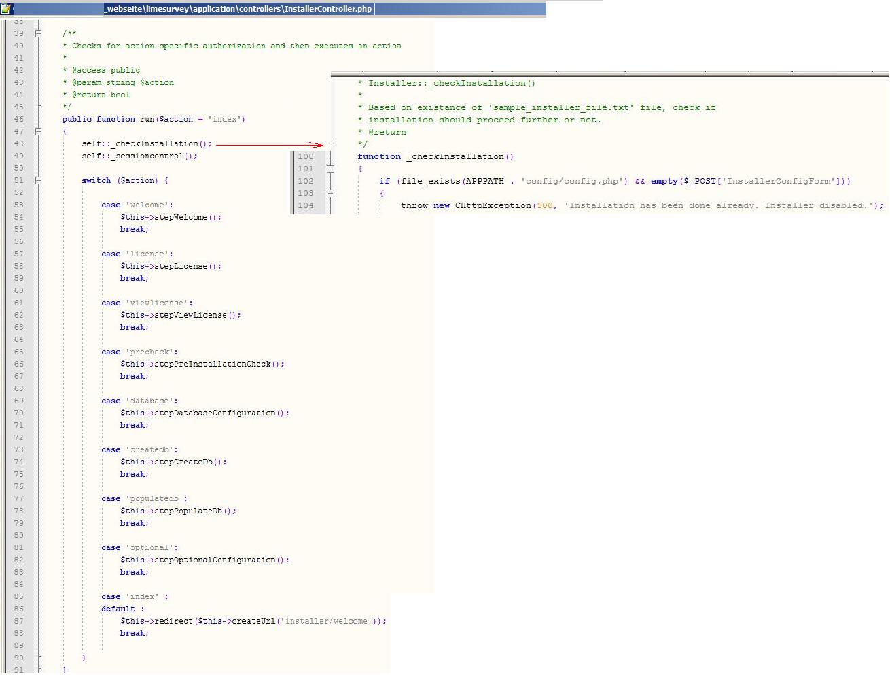The width and height of the screenshot is (890, 680).
Task: Click the @access public comment line
Action: pyautogui.click(x=101, y=70)
